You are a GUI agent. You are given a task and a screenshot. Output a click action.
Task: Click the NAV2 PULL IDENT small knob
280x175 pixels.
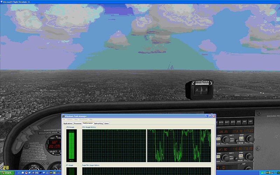click(x=236, y=159)
